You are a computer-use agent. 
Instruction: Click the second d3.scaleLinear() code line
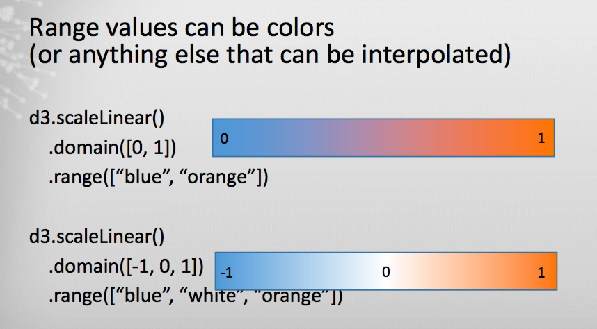pos(97,237)
